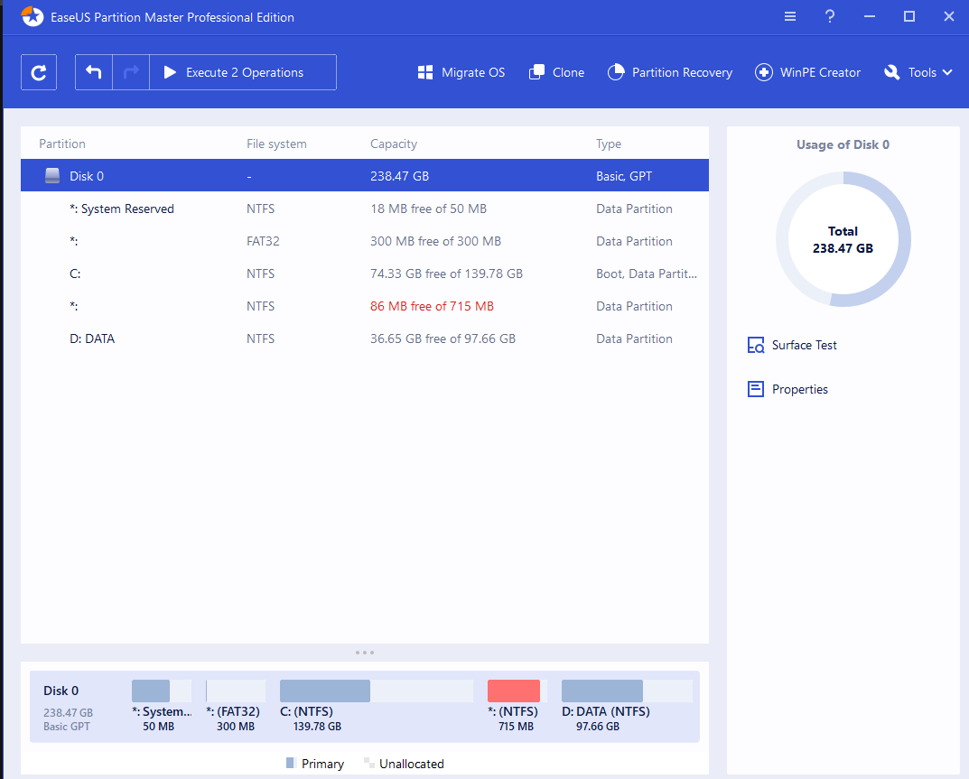
Task: Click "Boot, Data Partit..." type cell
Action: (x=647, y=274)
